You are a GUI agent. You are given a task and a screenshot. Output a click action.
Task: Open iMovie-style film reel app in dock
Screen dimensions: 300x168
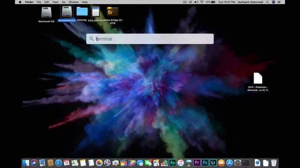click(107, 163)
